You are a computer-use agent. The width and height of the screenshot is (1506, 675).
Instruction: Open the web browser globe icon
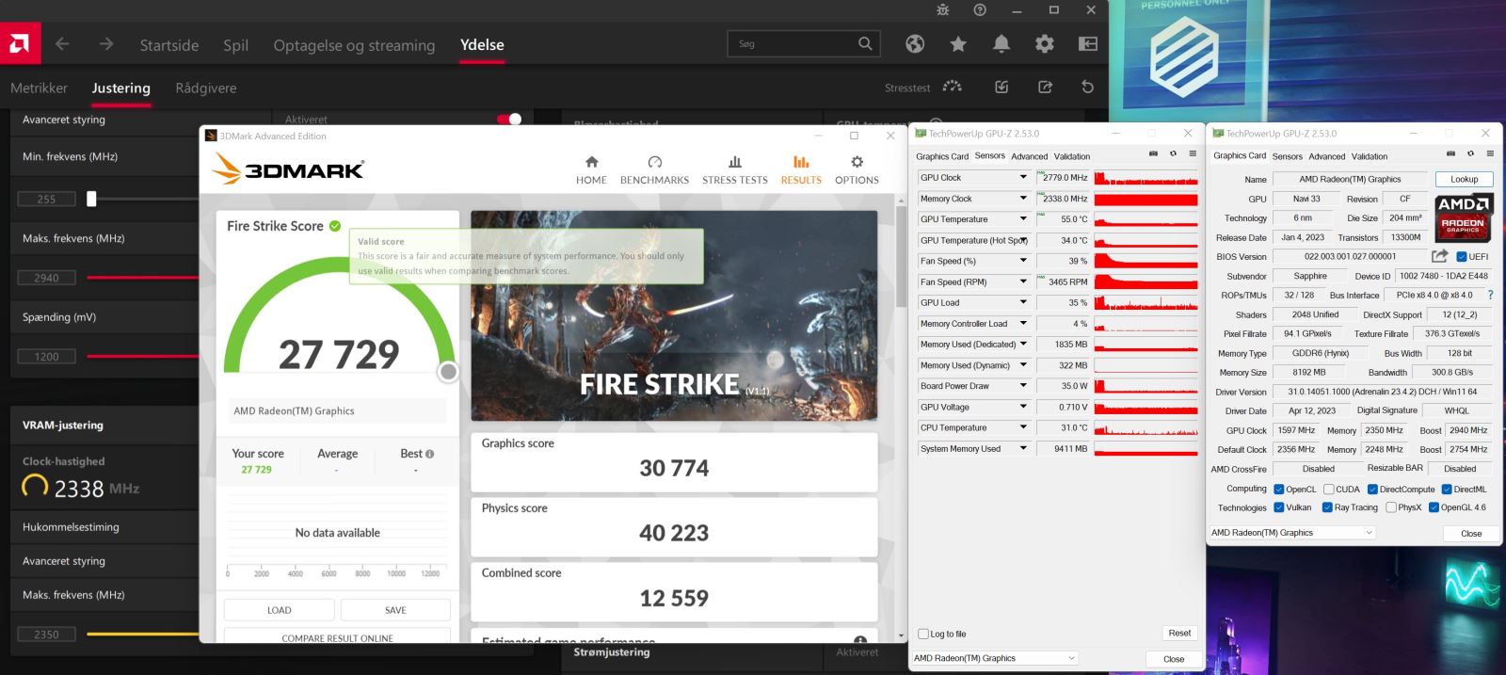(x=915, y=44)
